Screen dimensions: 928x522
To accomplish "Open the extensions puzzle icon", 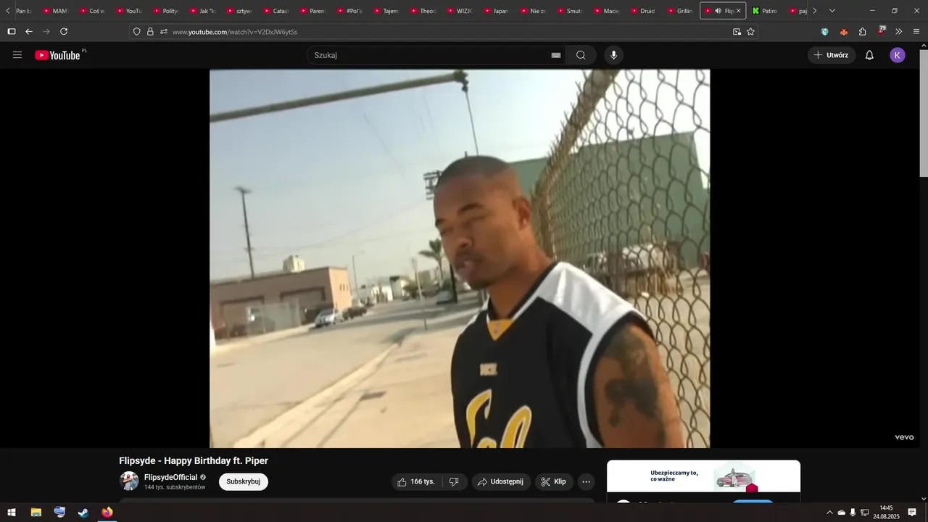I will click(862, 31).
